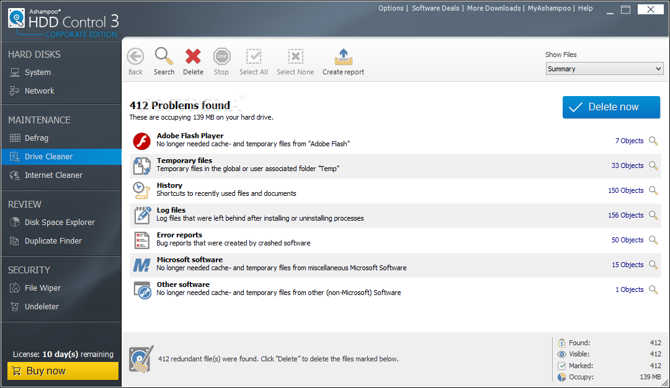Open Help in the top menu

click(586, 8)
